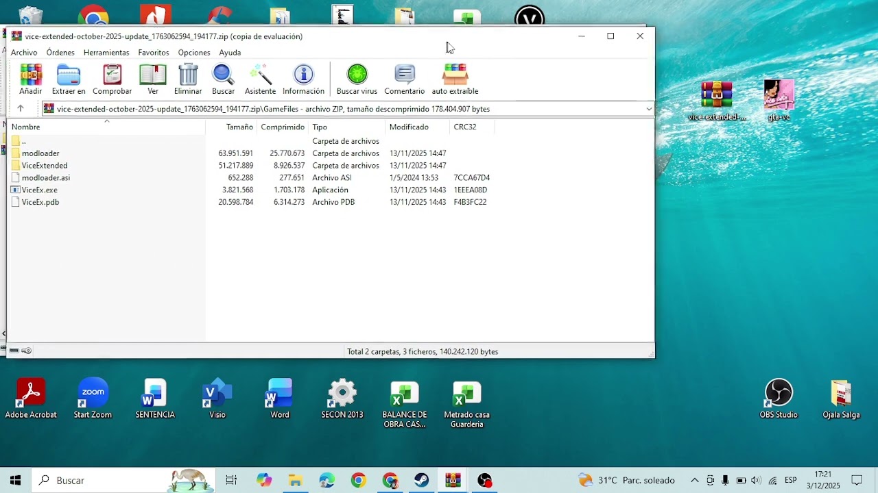Select the gta-vc desktop icon
This screenshot has width=878, height=493.
(x=779, y=101)
